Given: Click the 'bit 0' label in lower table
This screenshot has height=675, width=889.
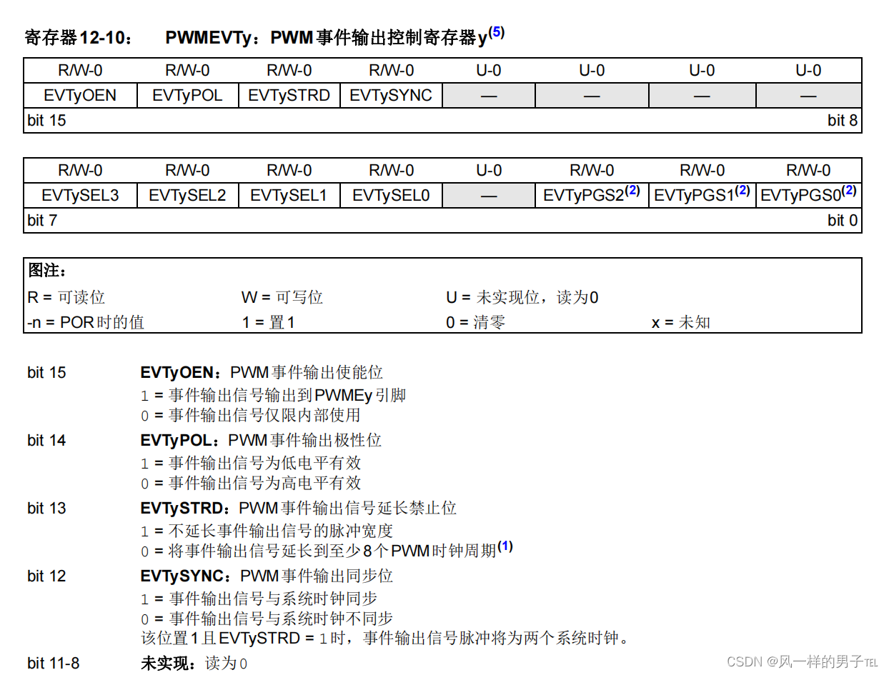Looking at the screenshot, I should point(843,221).
